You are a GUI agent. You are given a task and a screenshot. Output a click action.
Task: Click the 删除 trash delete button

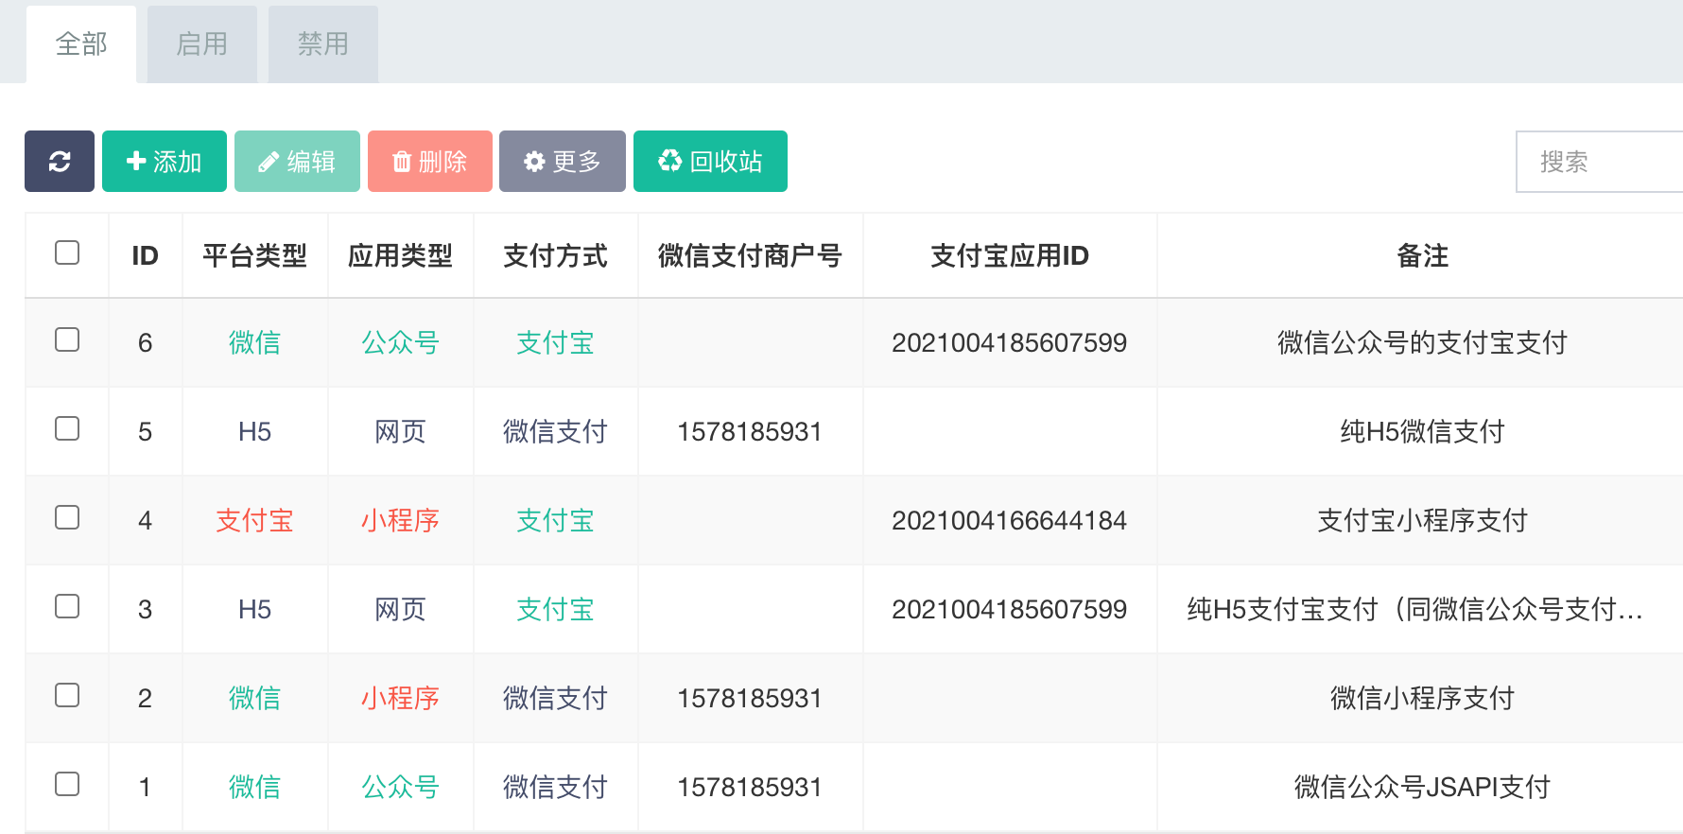[430, 162]
